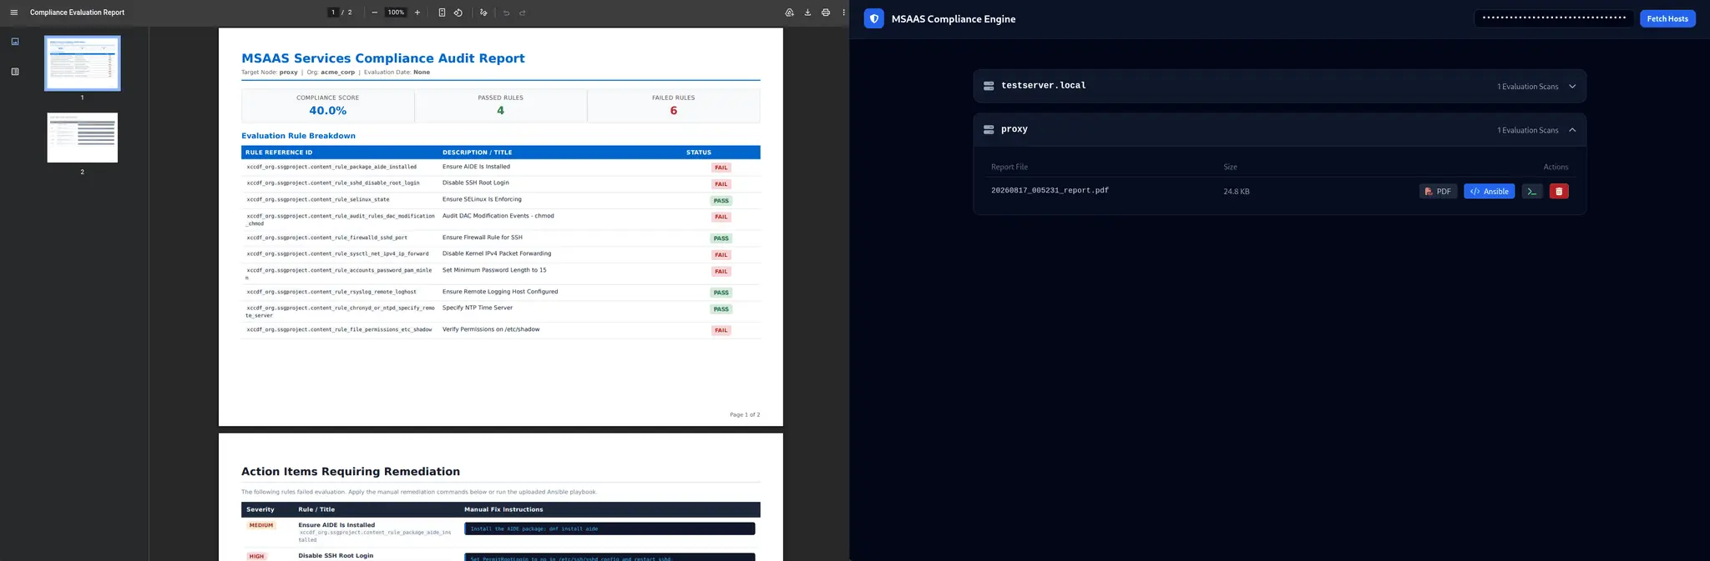Click the PASS status for NTP rule
This screenshot has width=1710, height=561.
[721, 309]
